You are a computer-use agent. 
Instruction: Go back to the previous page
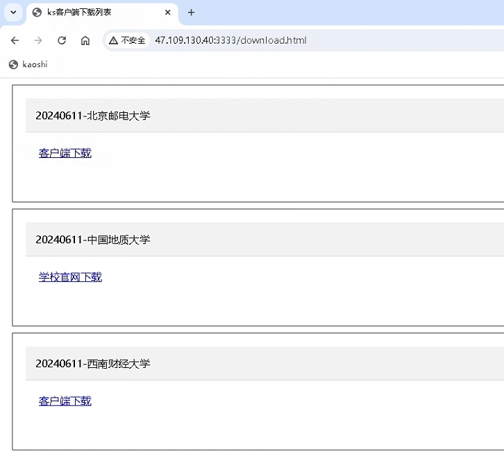(15, 40)
